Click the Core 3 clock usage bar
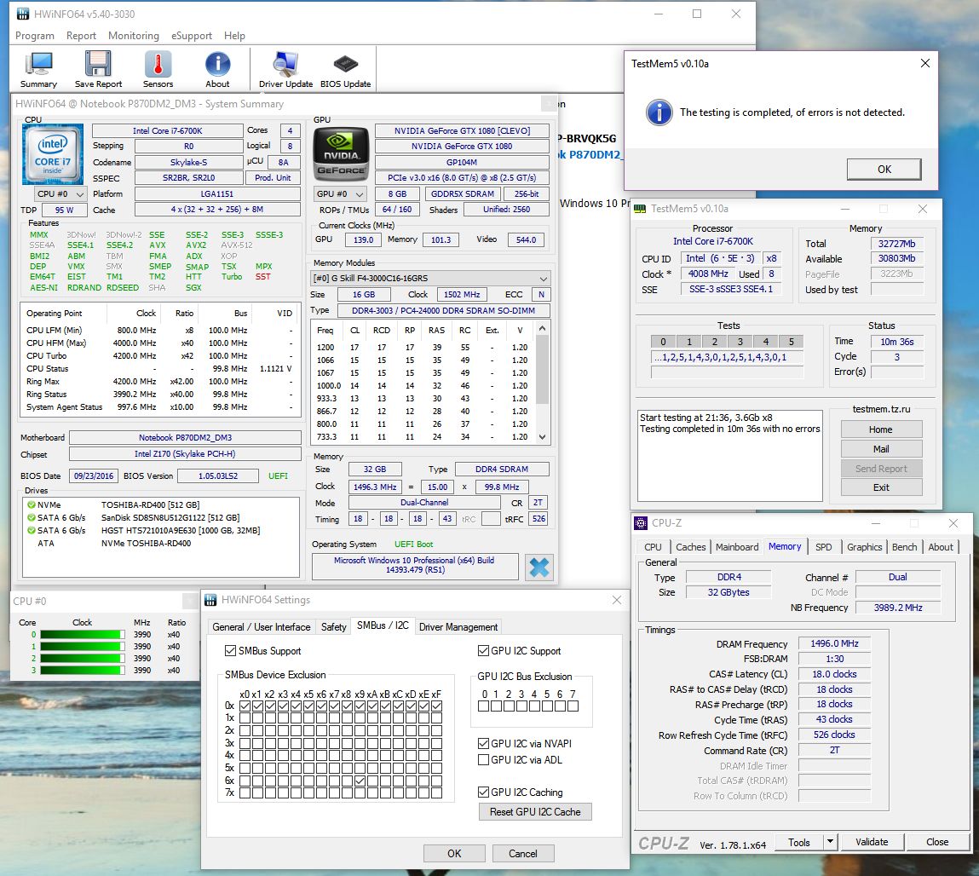Screen dimensions: 979x876 83,670
